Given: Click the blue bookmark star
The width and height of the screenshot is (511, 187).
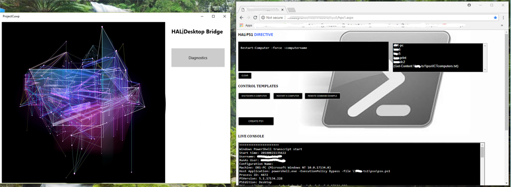Looking at the screenshot, I should tap(495, 17).
